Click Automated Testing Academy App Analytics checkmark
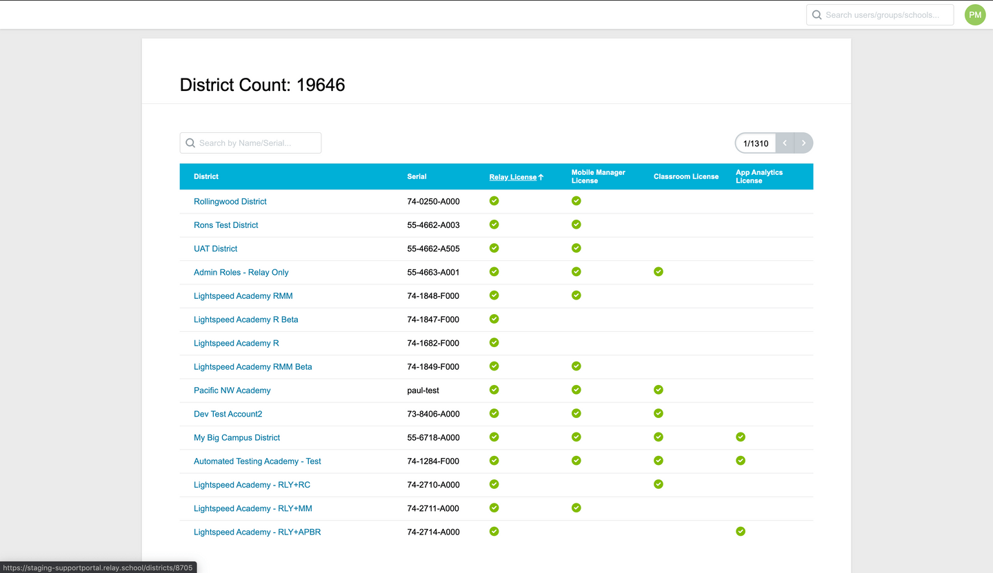 click(x=740, y=460)
